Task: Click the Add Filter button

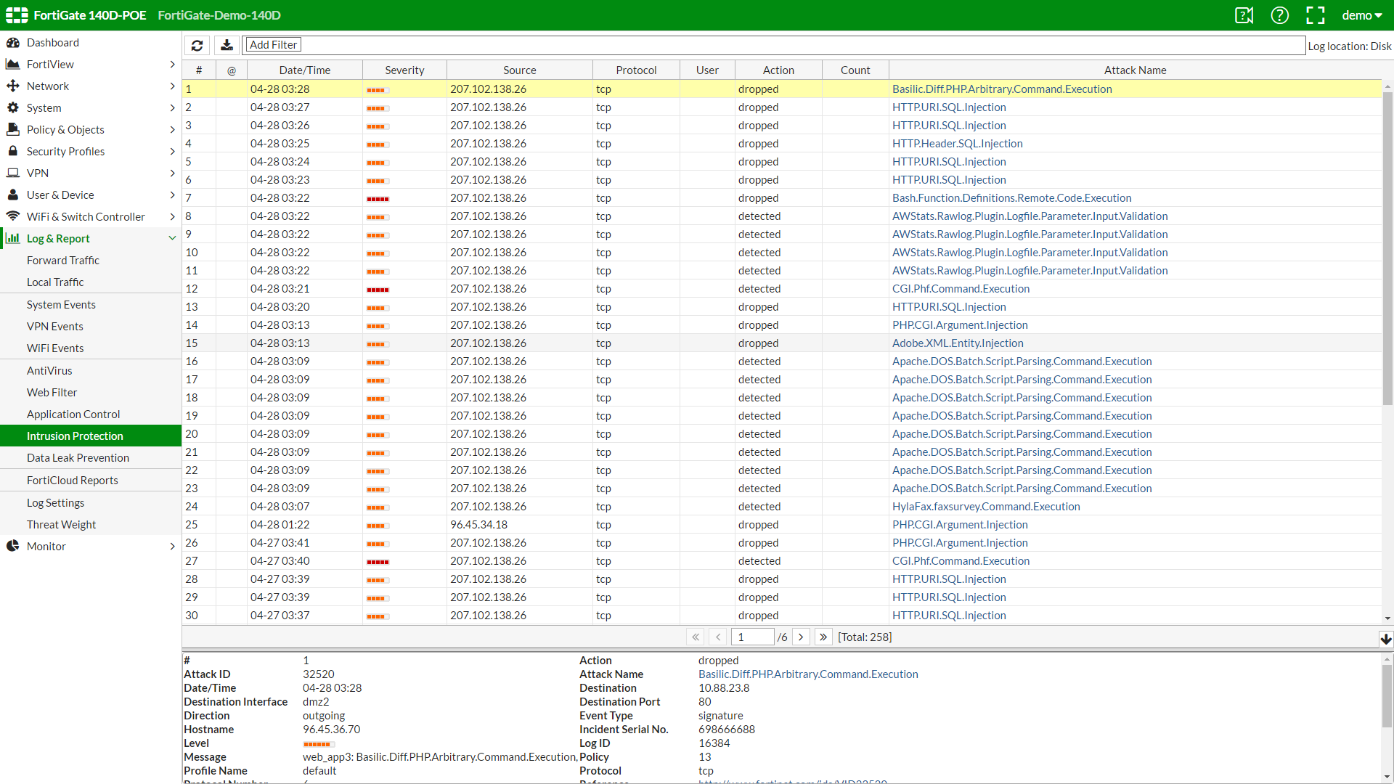Action: coord(273,45)
